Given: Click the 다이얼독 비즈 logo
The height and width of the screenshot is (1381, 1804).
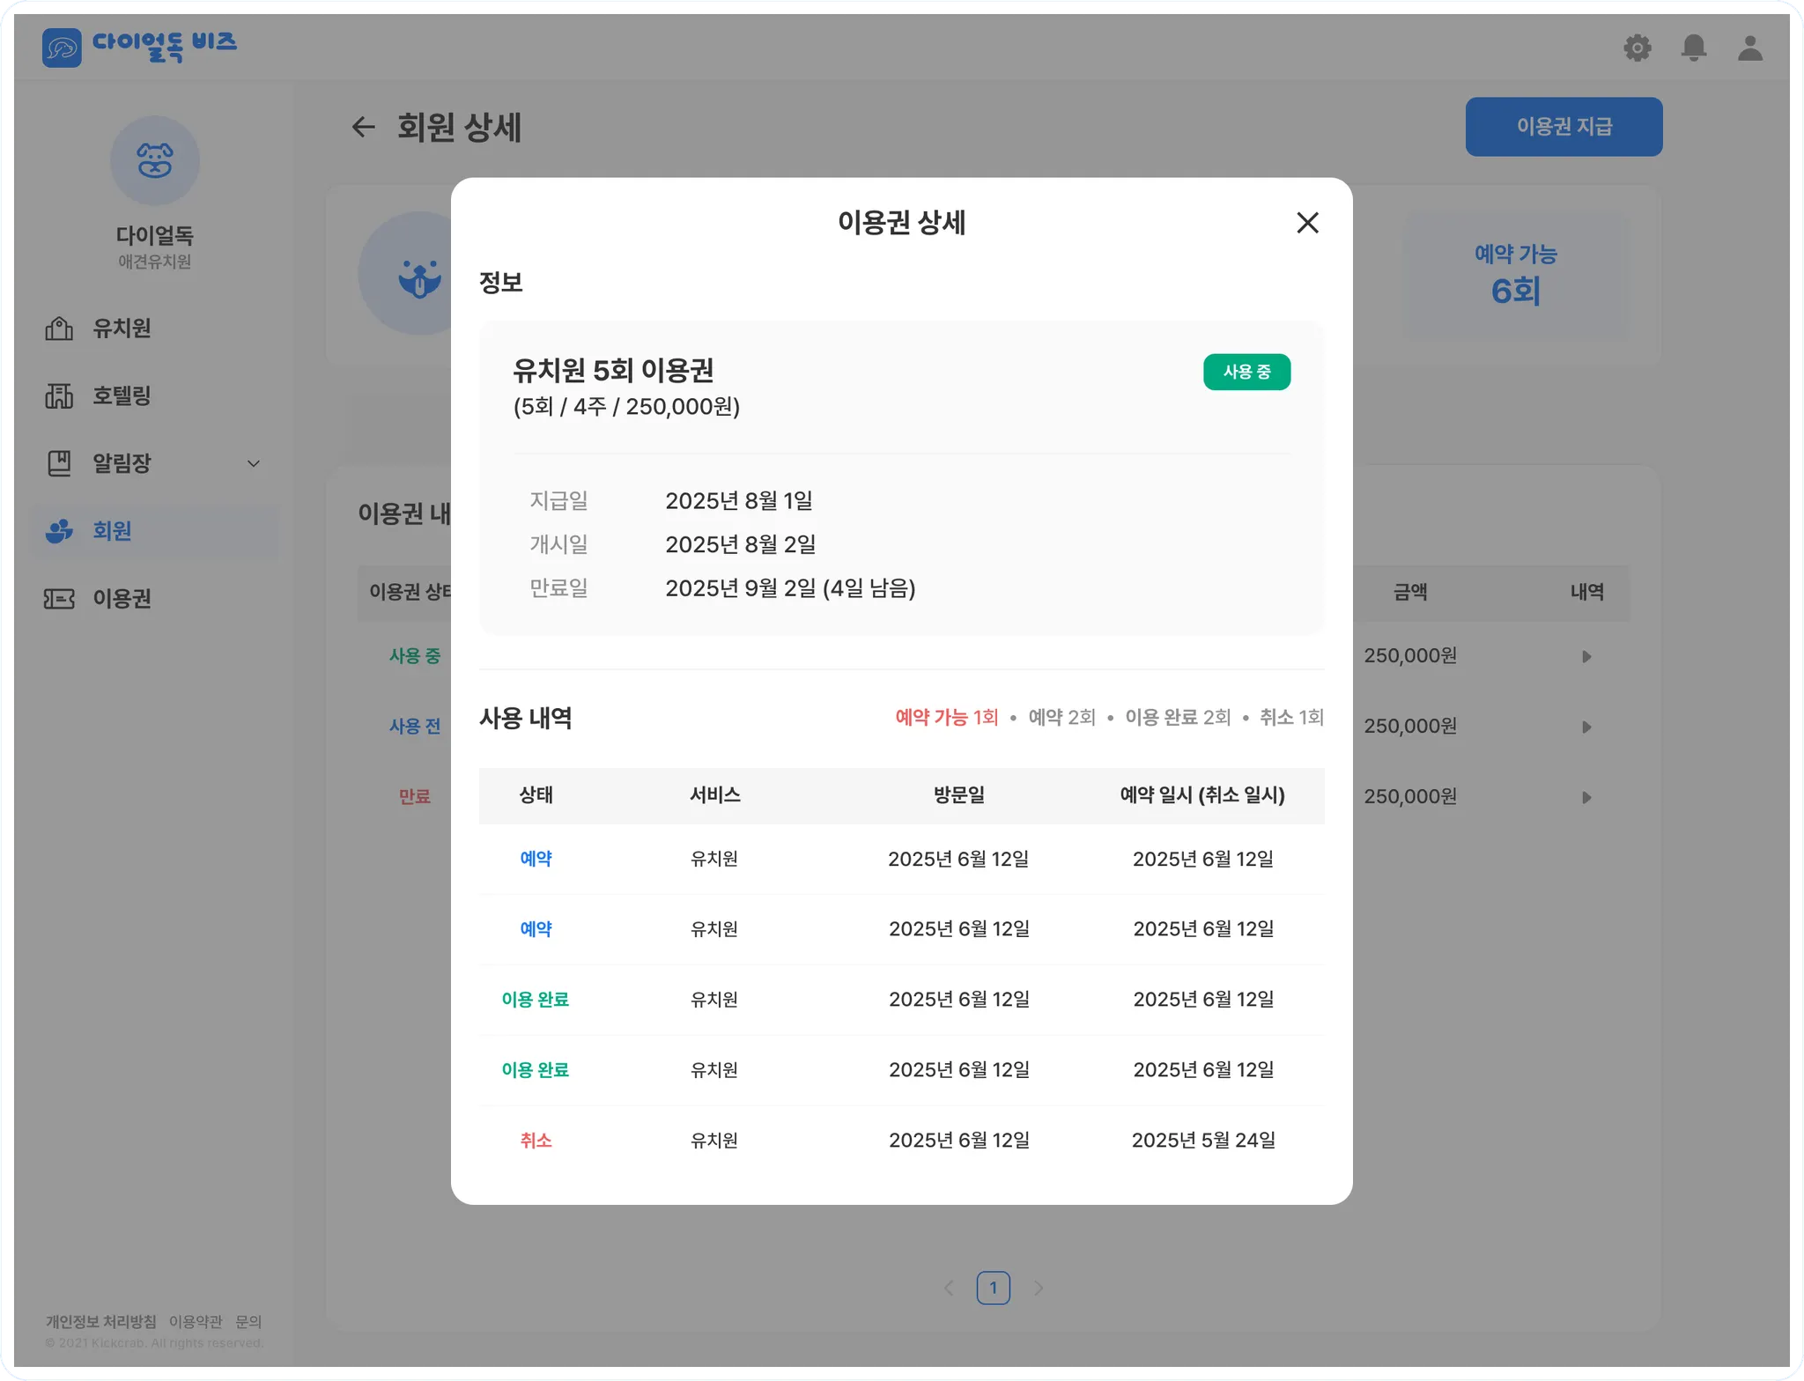Looking at the screenshot, I should pos(140,46).
